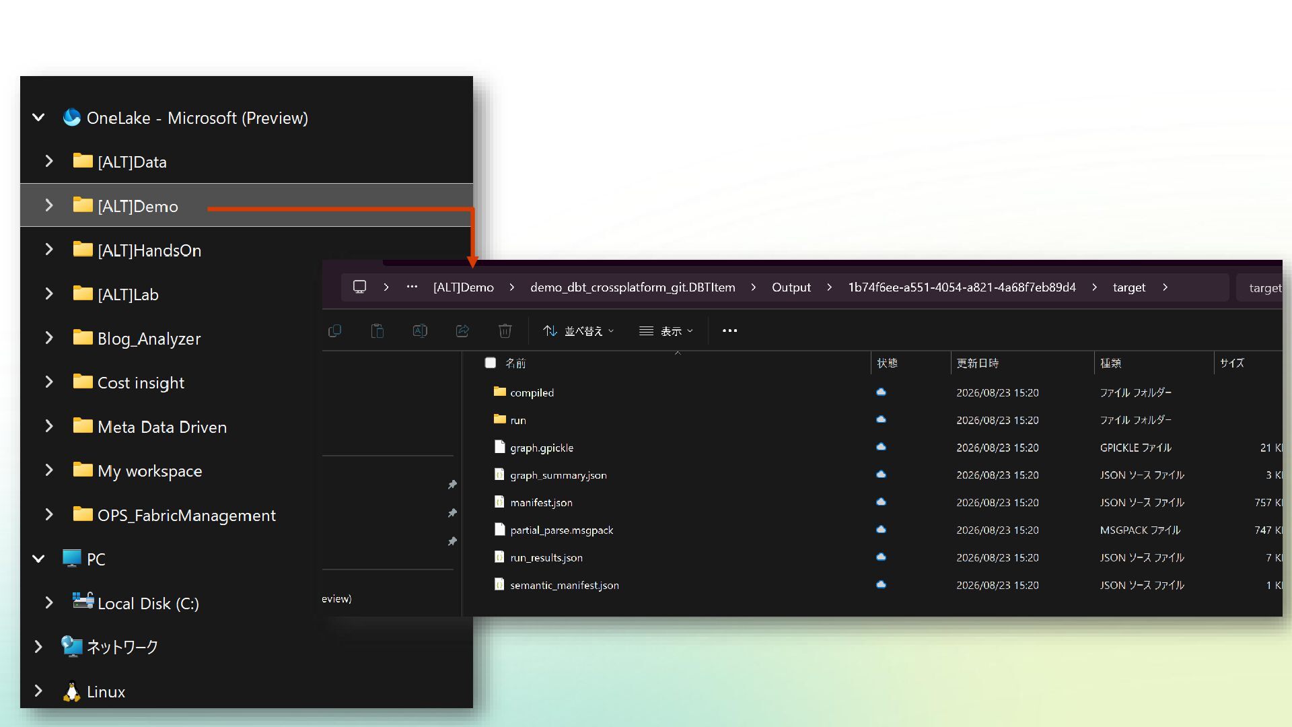Click the [ALT]Lab folder icon

coord(83,293)
